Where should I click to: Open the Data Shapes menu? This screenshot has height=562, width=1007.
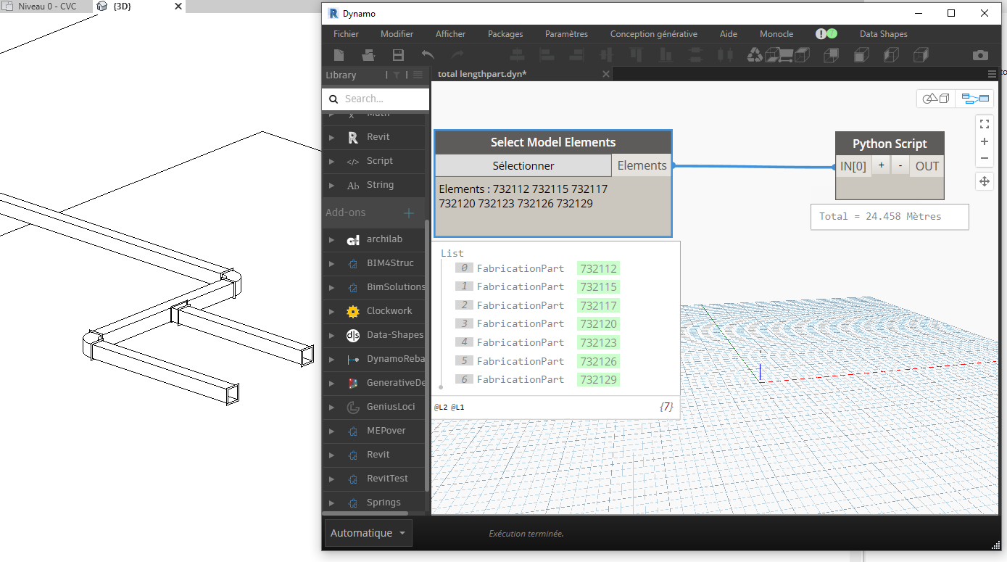point(883,34)
